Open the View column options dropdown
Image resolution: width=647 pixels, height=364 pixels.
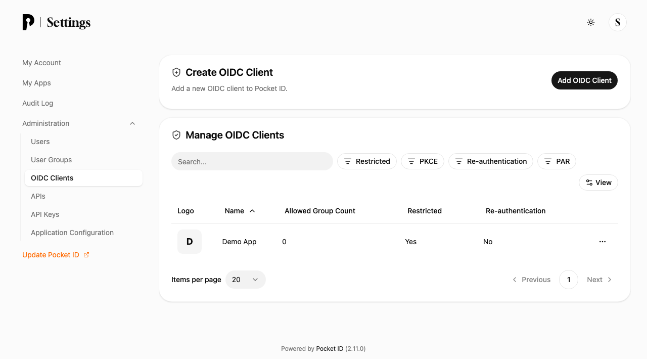[598, 183]
